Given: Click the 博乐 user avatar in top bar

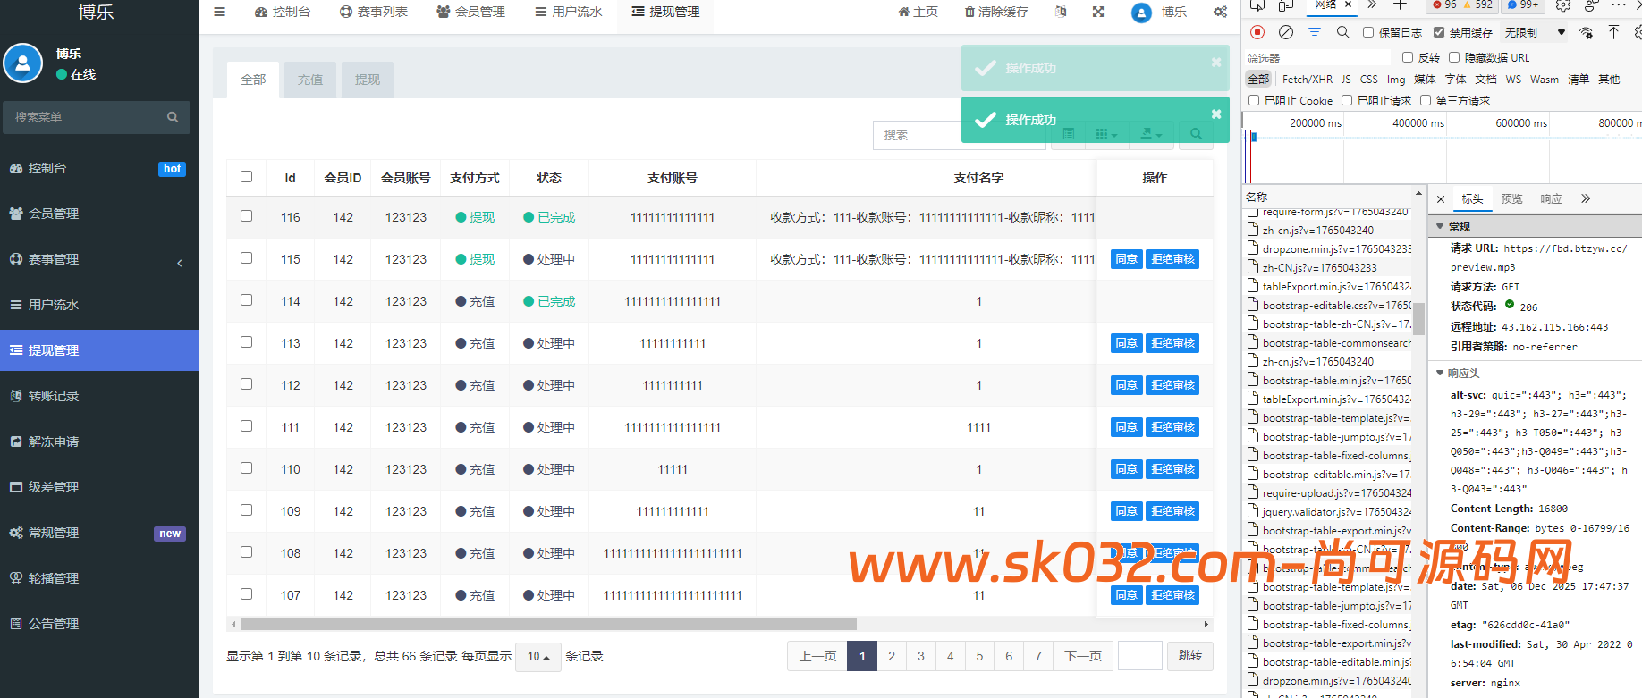Looking at the screenshot, I should coord(1141,13).
